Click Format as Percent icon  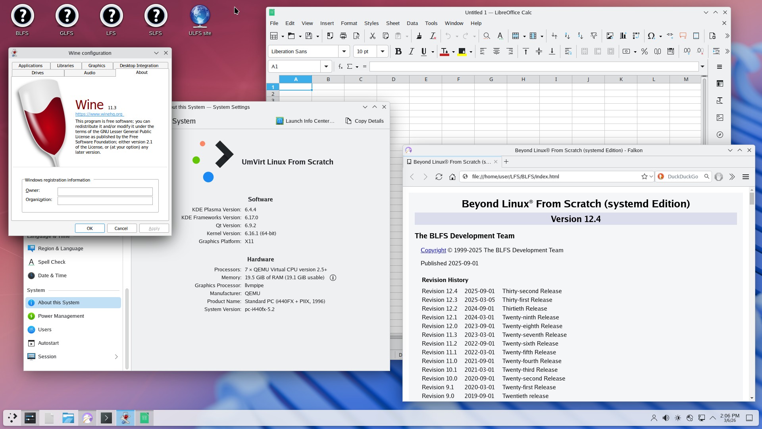point(644,51)
